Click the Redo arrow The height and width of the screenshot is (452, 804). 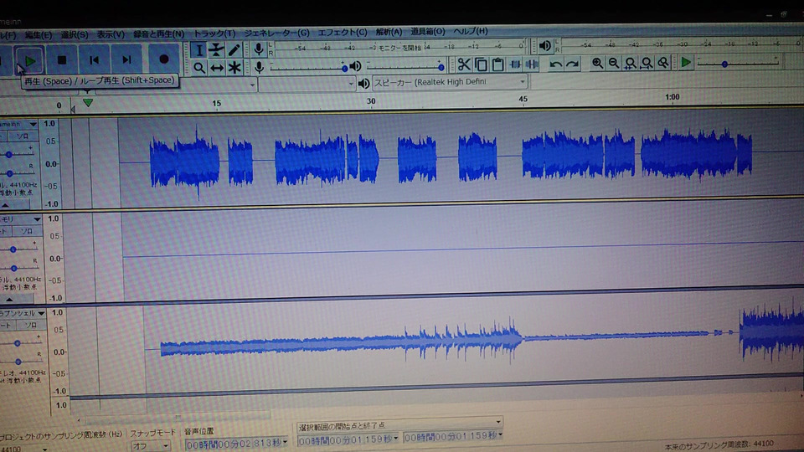pyautogui.click(x=572, y=64)
